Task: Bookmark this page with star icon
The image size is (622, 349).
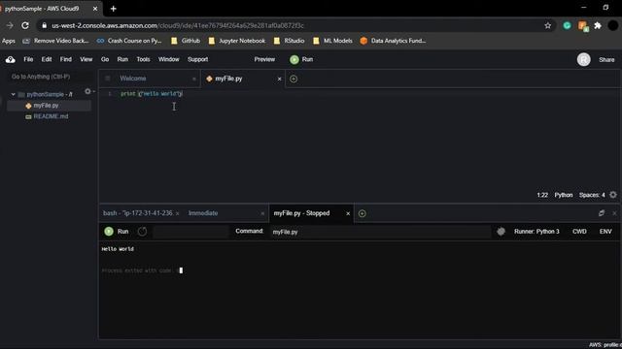Action: (548, 25)
